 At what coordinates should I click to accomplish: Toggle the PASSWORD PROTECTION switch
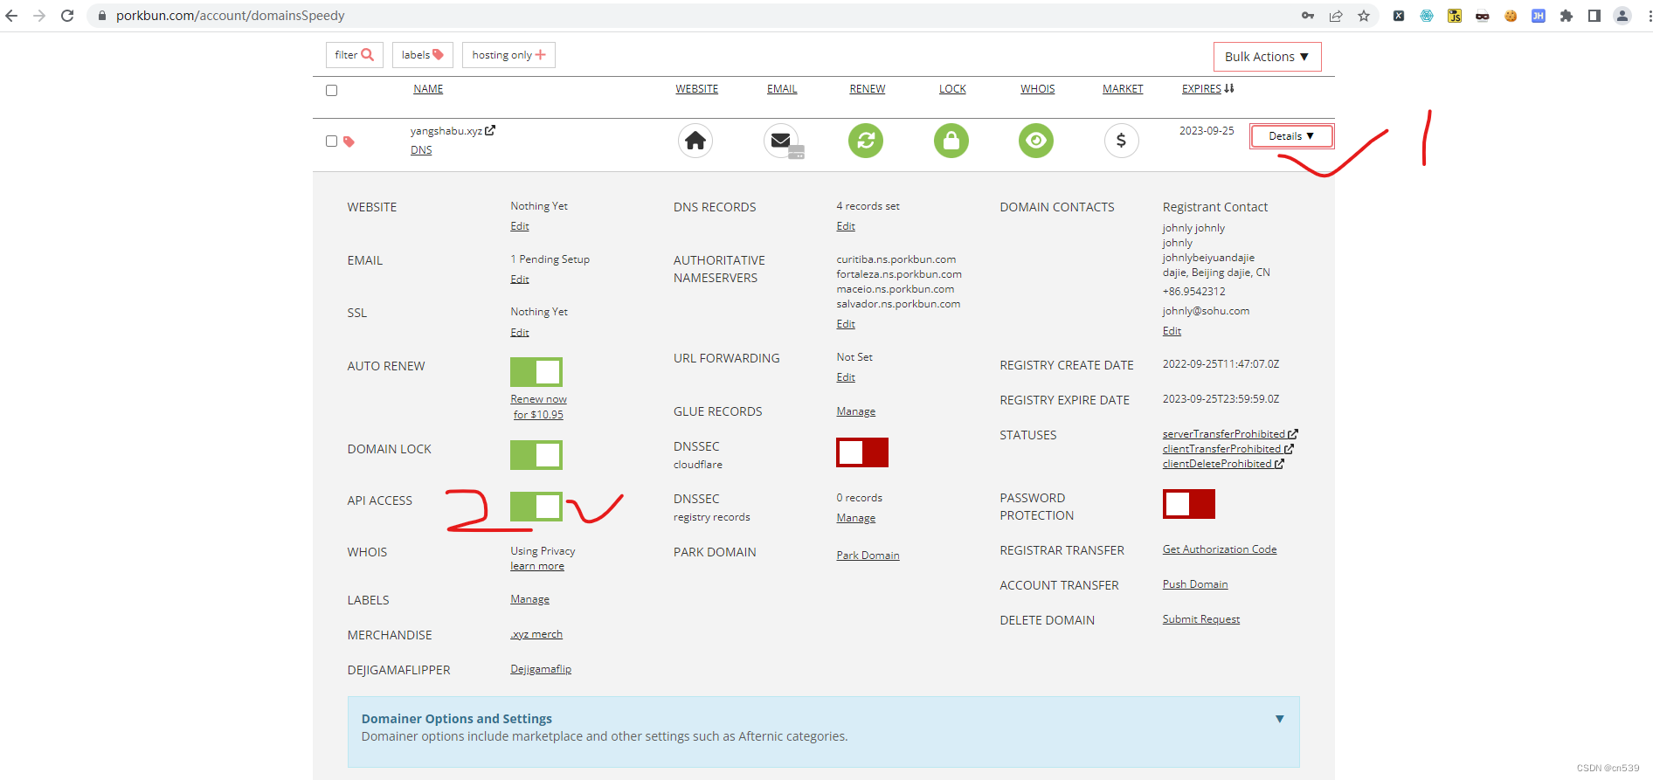tap(1189, 504)
